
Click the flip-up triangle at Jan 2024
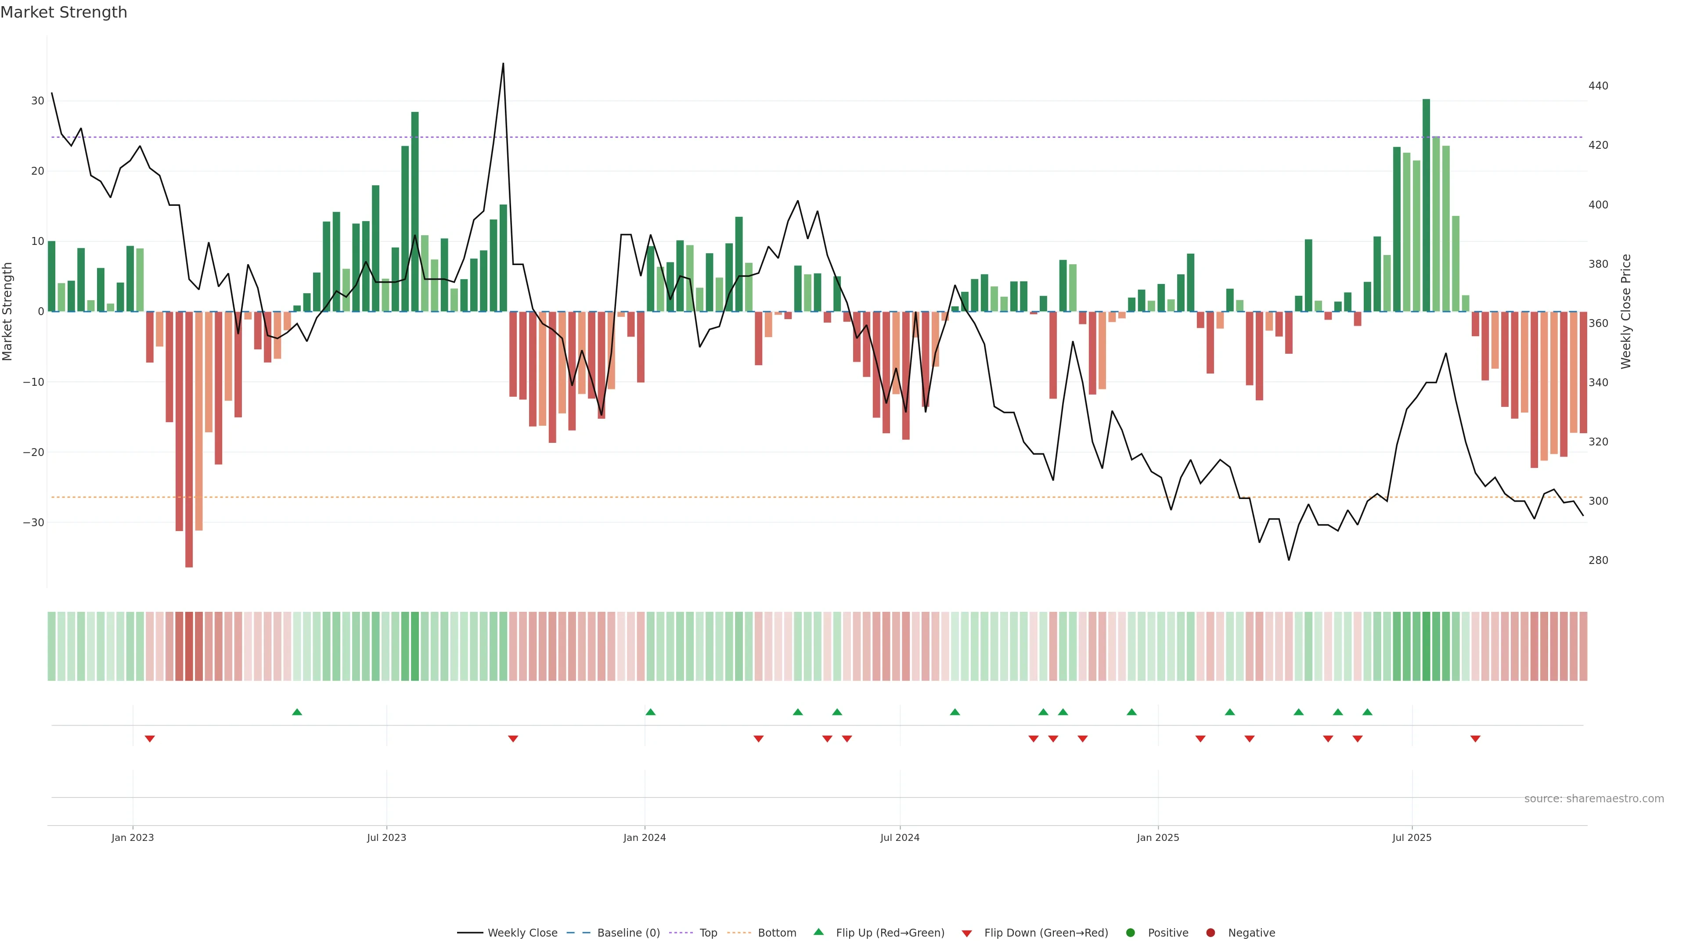pos(650,712)
